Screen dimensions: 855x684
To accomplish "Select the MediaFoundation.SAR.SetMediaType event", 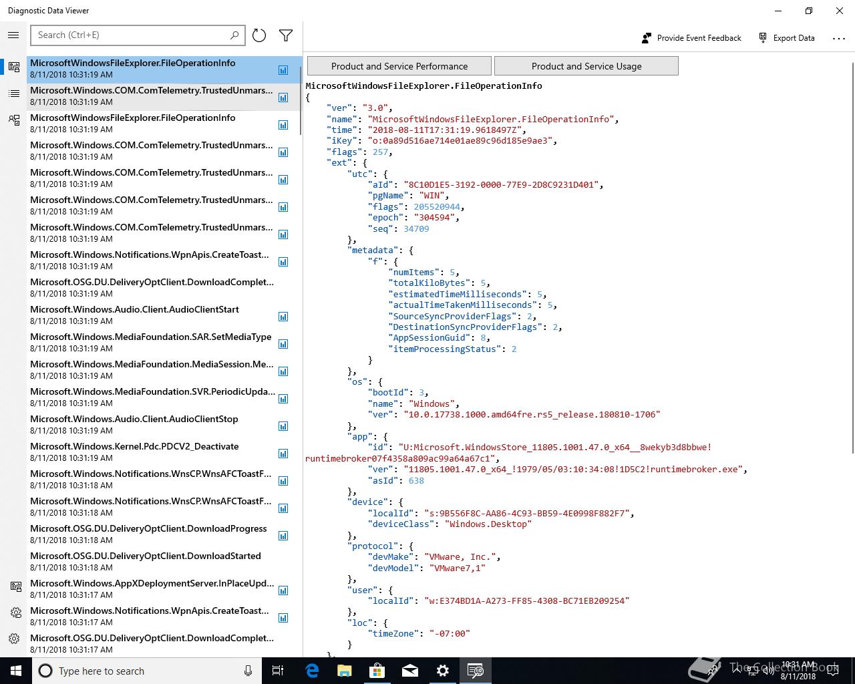I will (164, 343).
